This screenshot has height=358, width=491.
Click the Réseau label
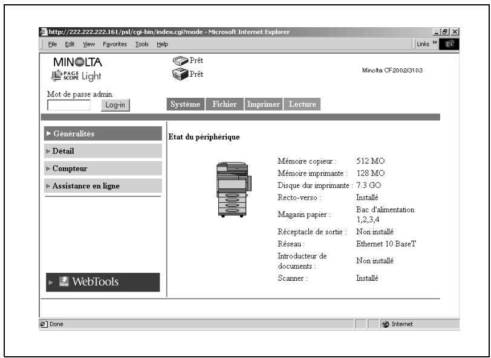[x=291, y=244]
